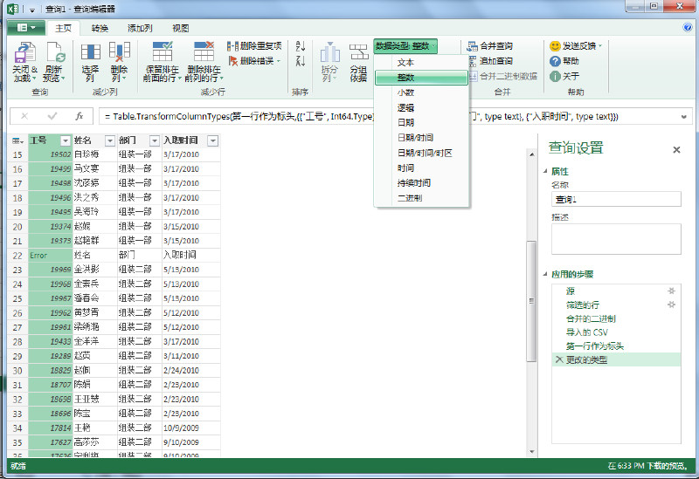The width and height of the screenshot is (699, 479).
Task: Choose Duration (持续时间) data type
Action: tap(421, 182)
